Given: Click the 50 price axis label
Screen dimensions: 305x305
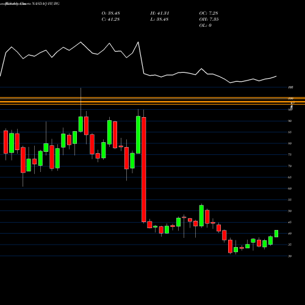Looking at the screenshot, I should 290,211.
